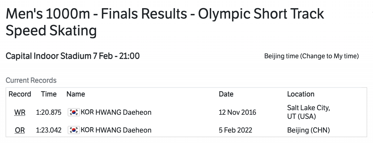Click the WR record abbreviation

point(20,112)
